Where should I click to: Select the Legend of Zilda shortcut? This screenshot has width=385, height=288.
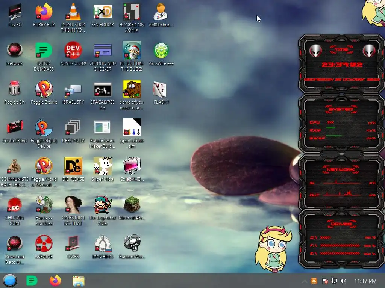click(103, 211)
